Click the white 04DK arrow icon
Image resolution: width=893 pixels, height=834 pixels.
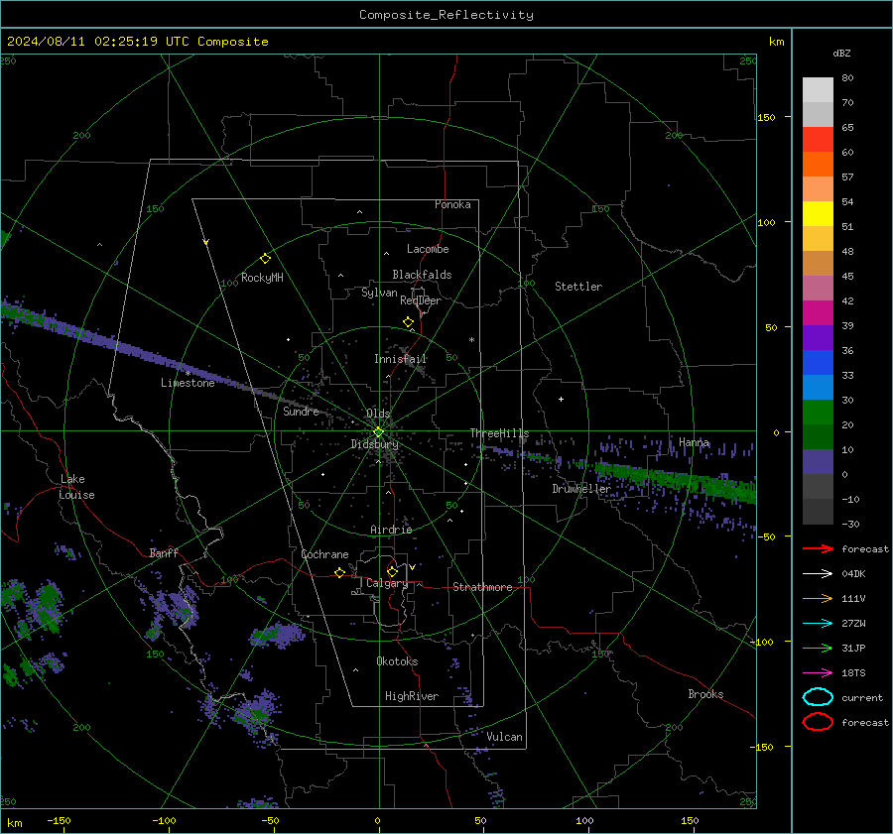click(x=818, y=573)
